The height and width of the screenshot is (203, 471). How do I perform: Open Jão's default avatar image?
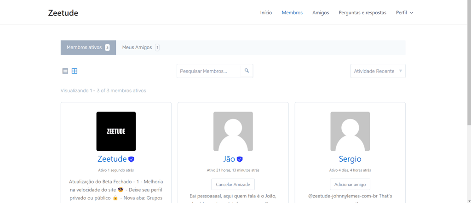233,131
